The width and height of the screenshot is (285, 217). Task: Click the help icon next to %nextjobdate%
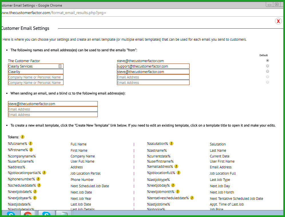(x=35, y=192)
